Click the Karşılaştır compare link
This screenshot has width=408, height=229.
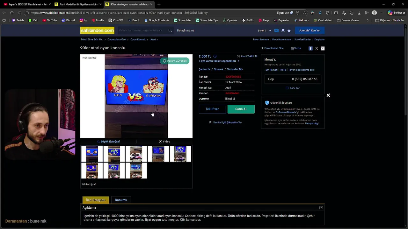(319, 39)
